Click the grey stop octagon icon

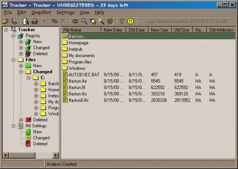(110, 22)
